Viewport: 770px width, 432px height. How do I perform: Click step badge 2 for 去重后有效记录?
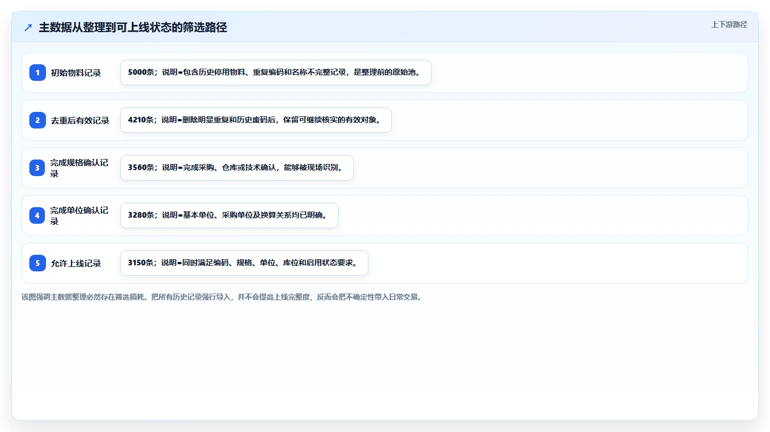point(38,120)
